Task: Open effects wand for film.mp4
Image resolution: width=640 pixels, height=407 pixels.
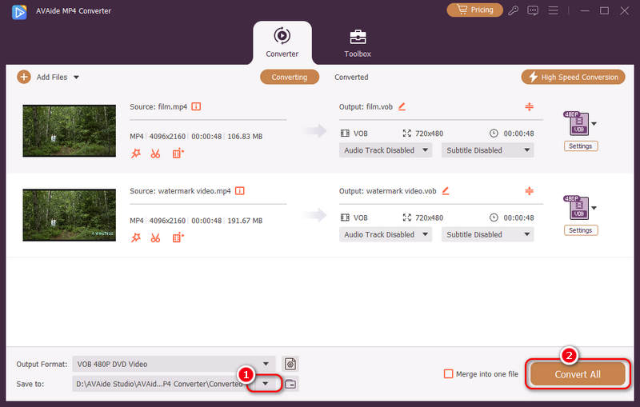Action: tap(135, 154)
